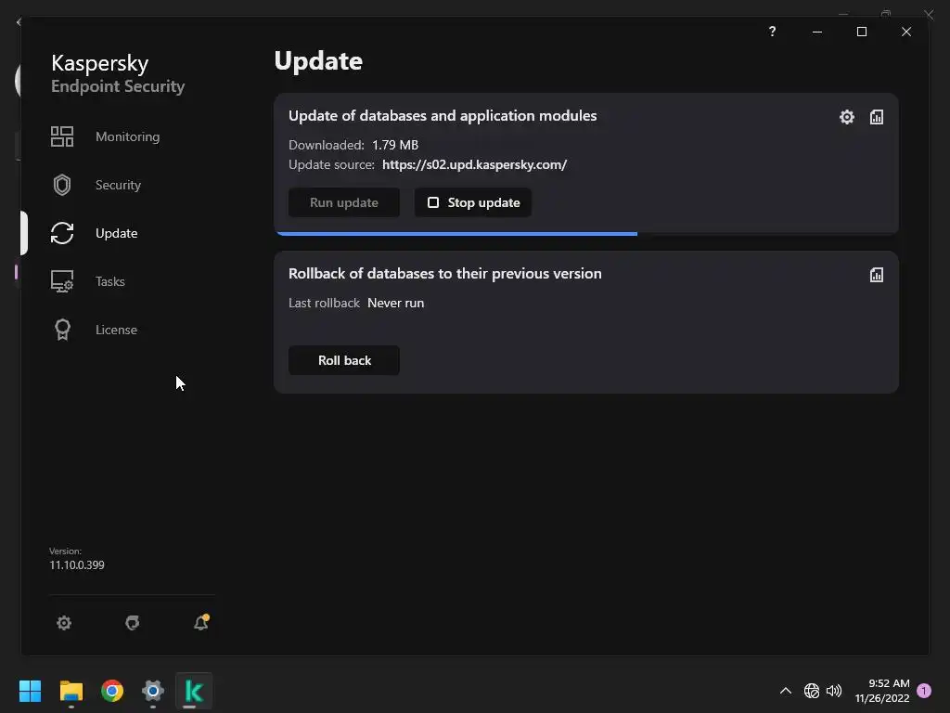Open the notification count badge in taskbar

point(924,691)
